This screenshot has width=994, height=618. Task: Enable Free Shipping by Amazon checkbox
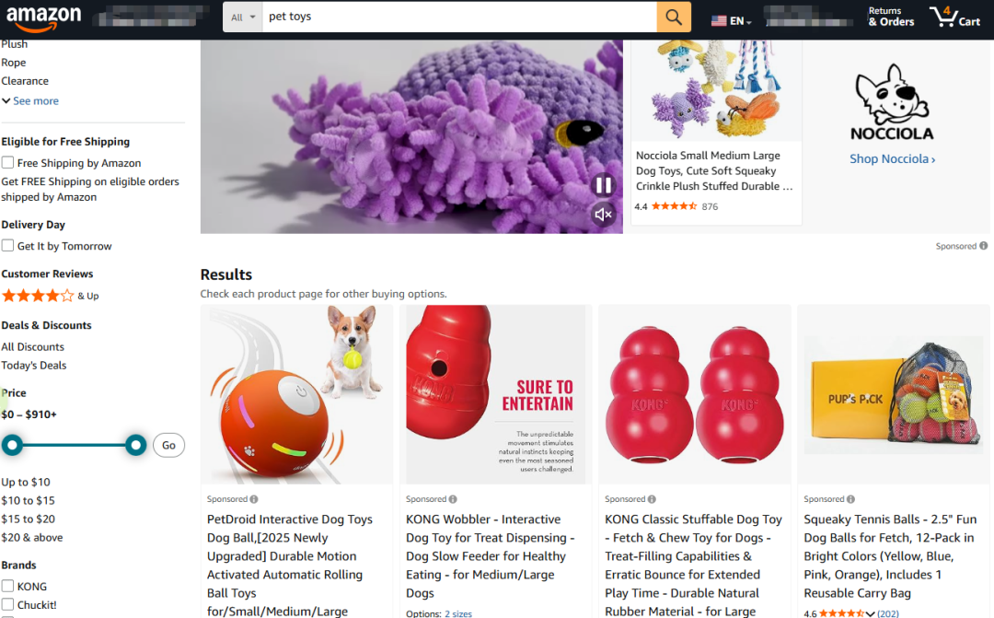pos(7,162)
